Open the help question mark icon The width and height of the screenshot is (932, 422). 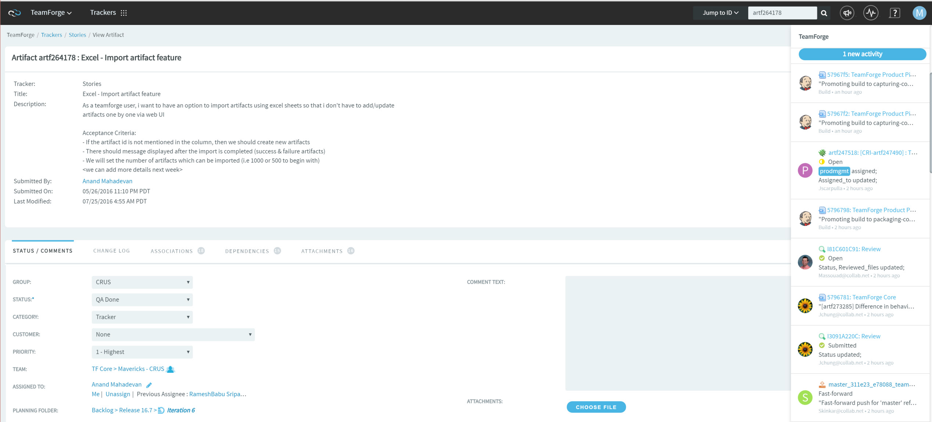pyautogui.click(x=895, y=13)
